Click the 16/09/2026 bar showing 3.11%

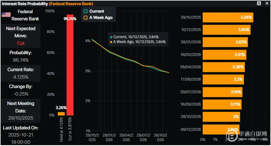[222, 104]
